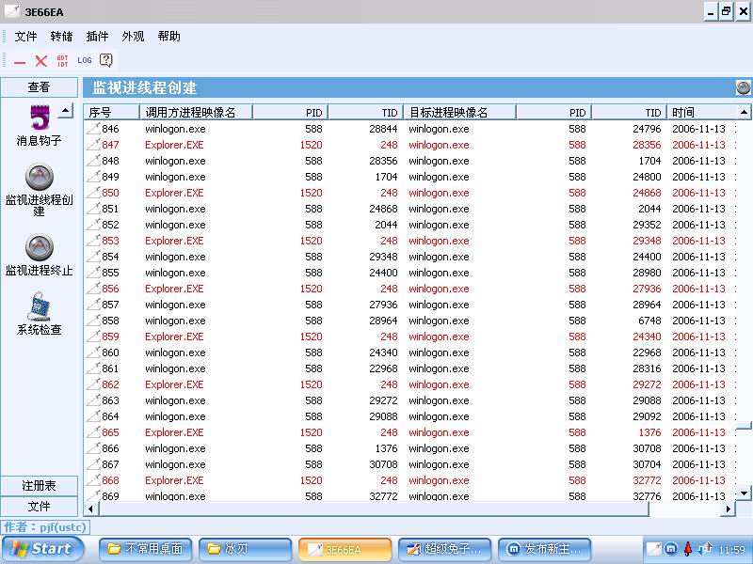Viewport: 753px width, 564px height.
Task: Click the round icon in panel header
Action: tap(744, 87)
